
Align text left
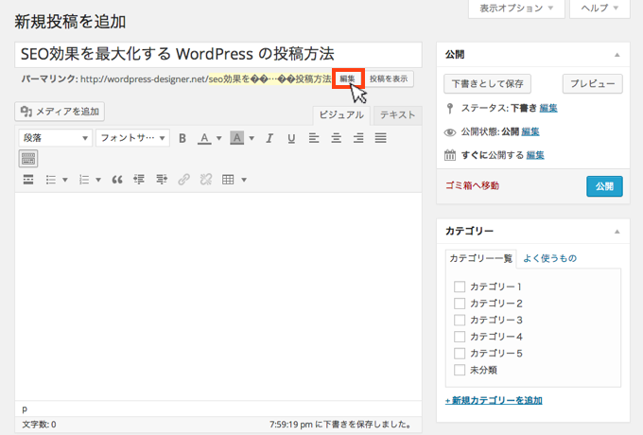(314, 138)
